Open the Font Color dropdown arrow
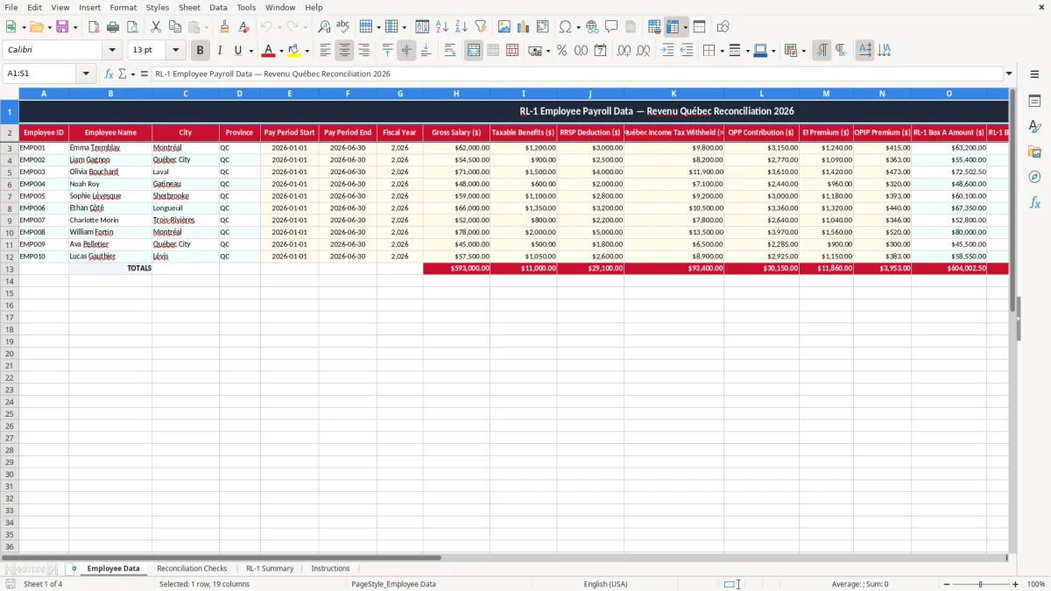The width and height of the screenshot is (1051, 591). (281, 51)
